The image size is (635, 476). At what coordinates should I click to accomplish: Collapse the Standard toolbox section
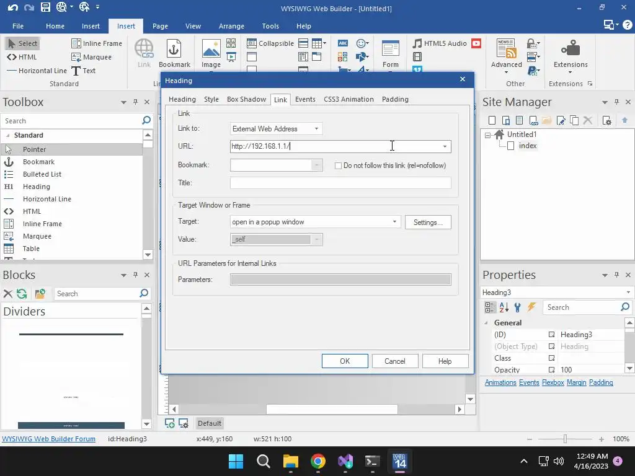7,135
